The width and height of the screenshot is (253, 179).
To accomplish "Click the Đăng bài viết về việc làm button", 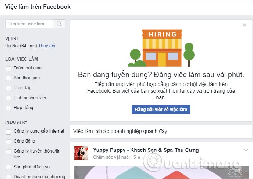I will point(161,110).
